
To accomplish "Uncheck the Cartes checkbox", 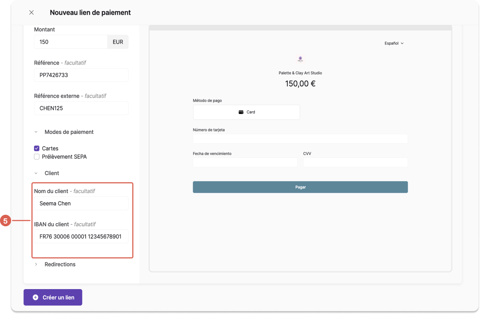I will pos(37,148).
